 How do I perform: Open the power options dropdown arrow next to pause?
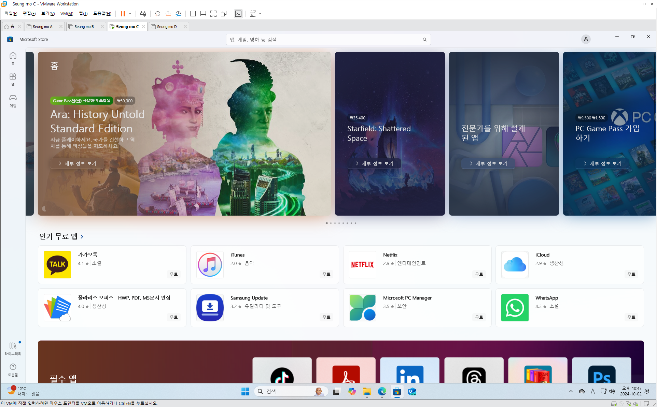tap(130, 14)
